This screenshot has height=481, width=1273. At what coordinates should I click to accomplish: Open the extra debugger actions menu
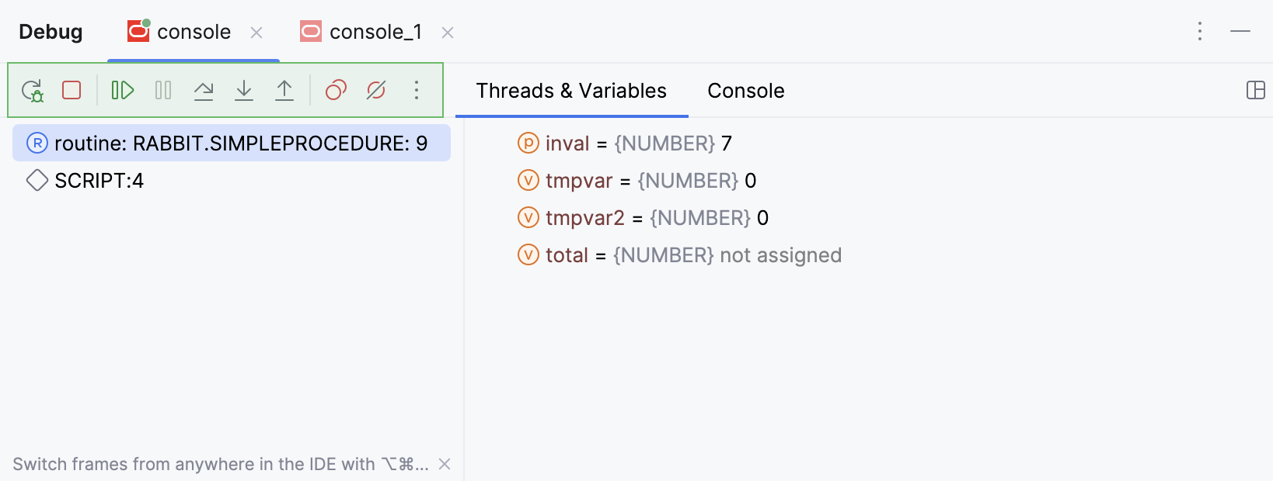417,90
